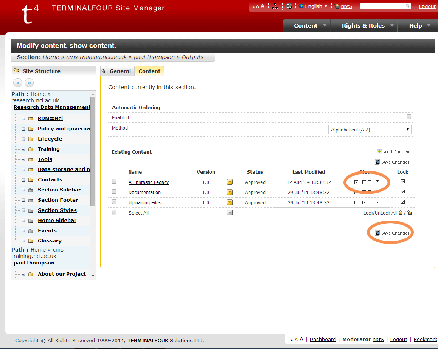Click the open padlock Unlock All icon
438x349 pixels.
(409, 213)
